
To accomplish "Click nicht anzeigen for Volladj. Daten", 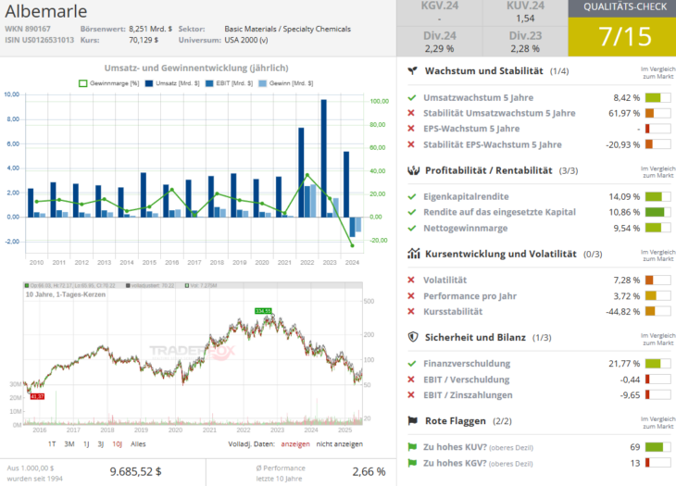I will tap(340, 443).
